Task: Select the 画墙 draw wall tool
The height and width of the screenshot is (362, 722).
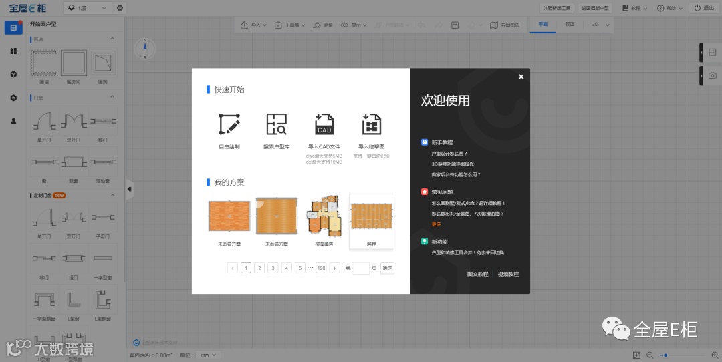Action: [x=45, y=67]
